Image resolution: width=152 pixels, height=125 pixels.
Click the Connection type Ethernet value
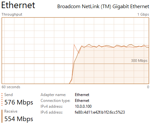pos(82,101)
